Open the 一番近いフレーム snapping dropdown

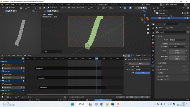[x=142, y=55]
